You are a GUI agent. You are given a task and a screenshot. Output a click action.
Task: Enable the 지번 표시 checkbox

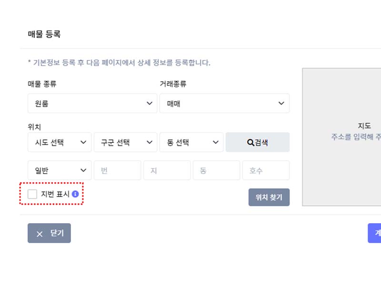pos(32,194)
